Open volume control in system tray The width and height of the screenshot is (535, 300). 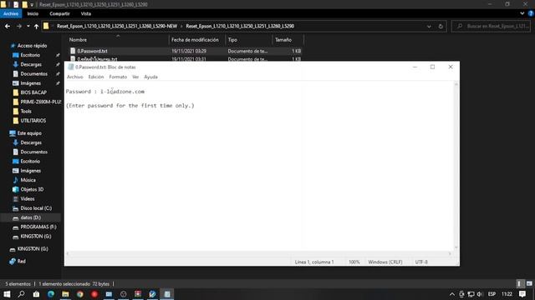coord(480,294)
